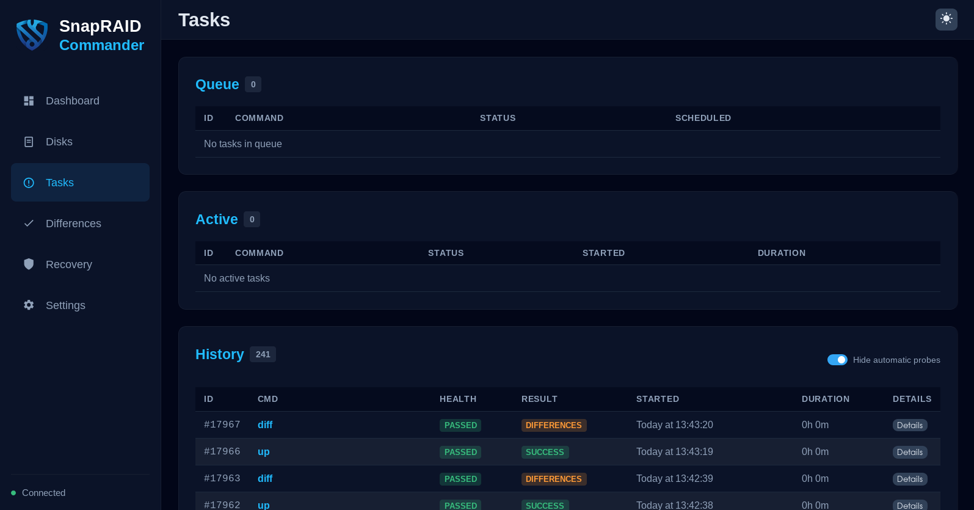Viewport: 974px width, 510px height.
Task: Click the Settings gear icon
Action: pyautogui.click(x=29, y=305)
